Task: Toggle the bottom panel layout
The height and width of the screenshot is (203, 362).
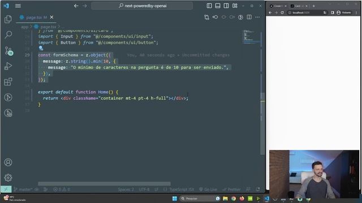Action: coord(218,6)
